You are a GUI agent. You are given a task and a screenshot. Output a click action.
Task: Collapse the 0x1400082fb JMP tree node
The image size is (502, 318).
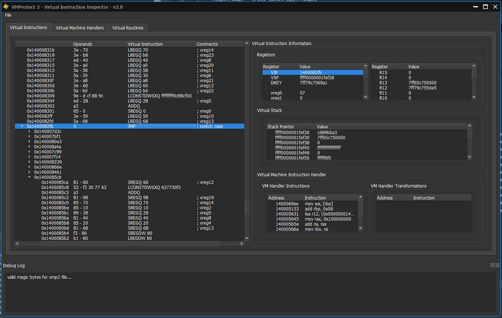pos(22,126)
